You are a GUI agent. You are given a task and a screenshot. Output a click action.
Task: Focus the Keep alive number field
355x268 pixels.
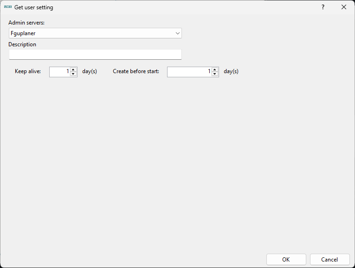pos(59,72)
